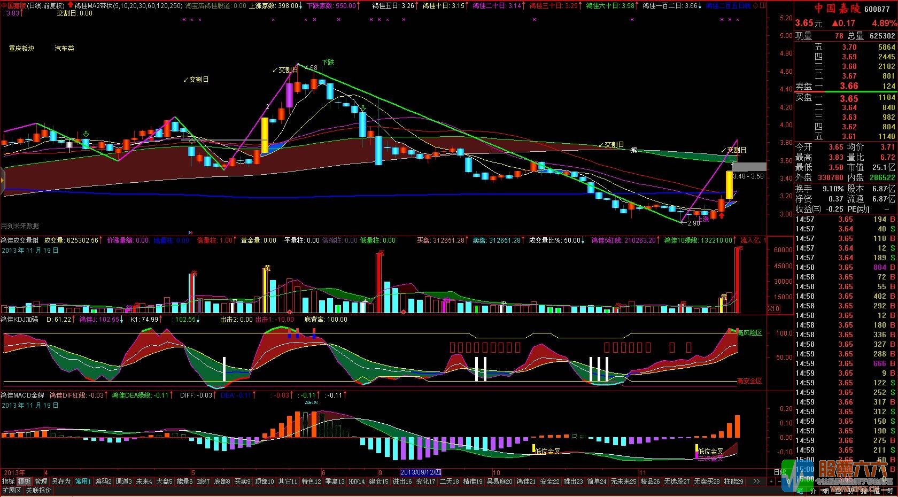The image size is (898, 497).
Task: Select the 建仓15 template
Action: 378,481
